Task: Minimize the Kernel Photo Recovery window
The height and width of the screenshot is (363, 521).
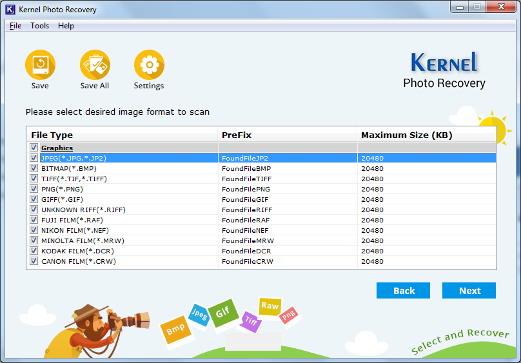Action: tap(460, 7)
